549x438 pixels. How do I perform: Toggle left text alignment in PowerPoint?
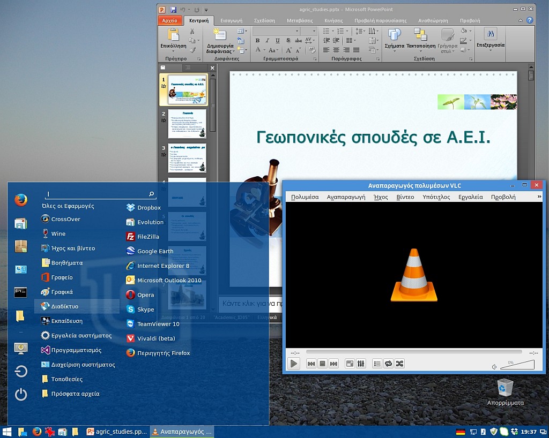coord(326,50)
